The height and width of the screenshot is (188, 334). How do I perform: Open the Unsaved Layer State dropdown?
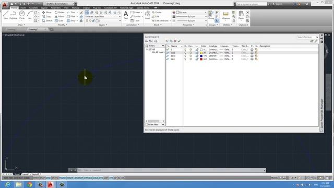tap(103, 16)
